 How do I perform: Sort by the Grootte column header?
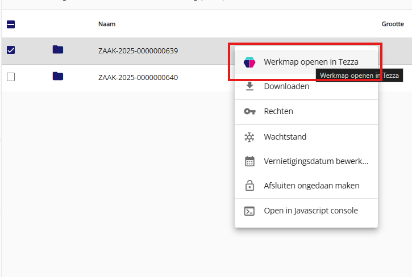click(x=392, y=24)
